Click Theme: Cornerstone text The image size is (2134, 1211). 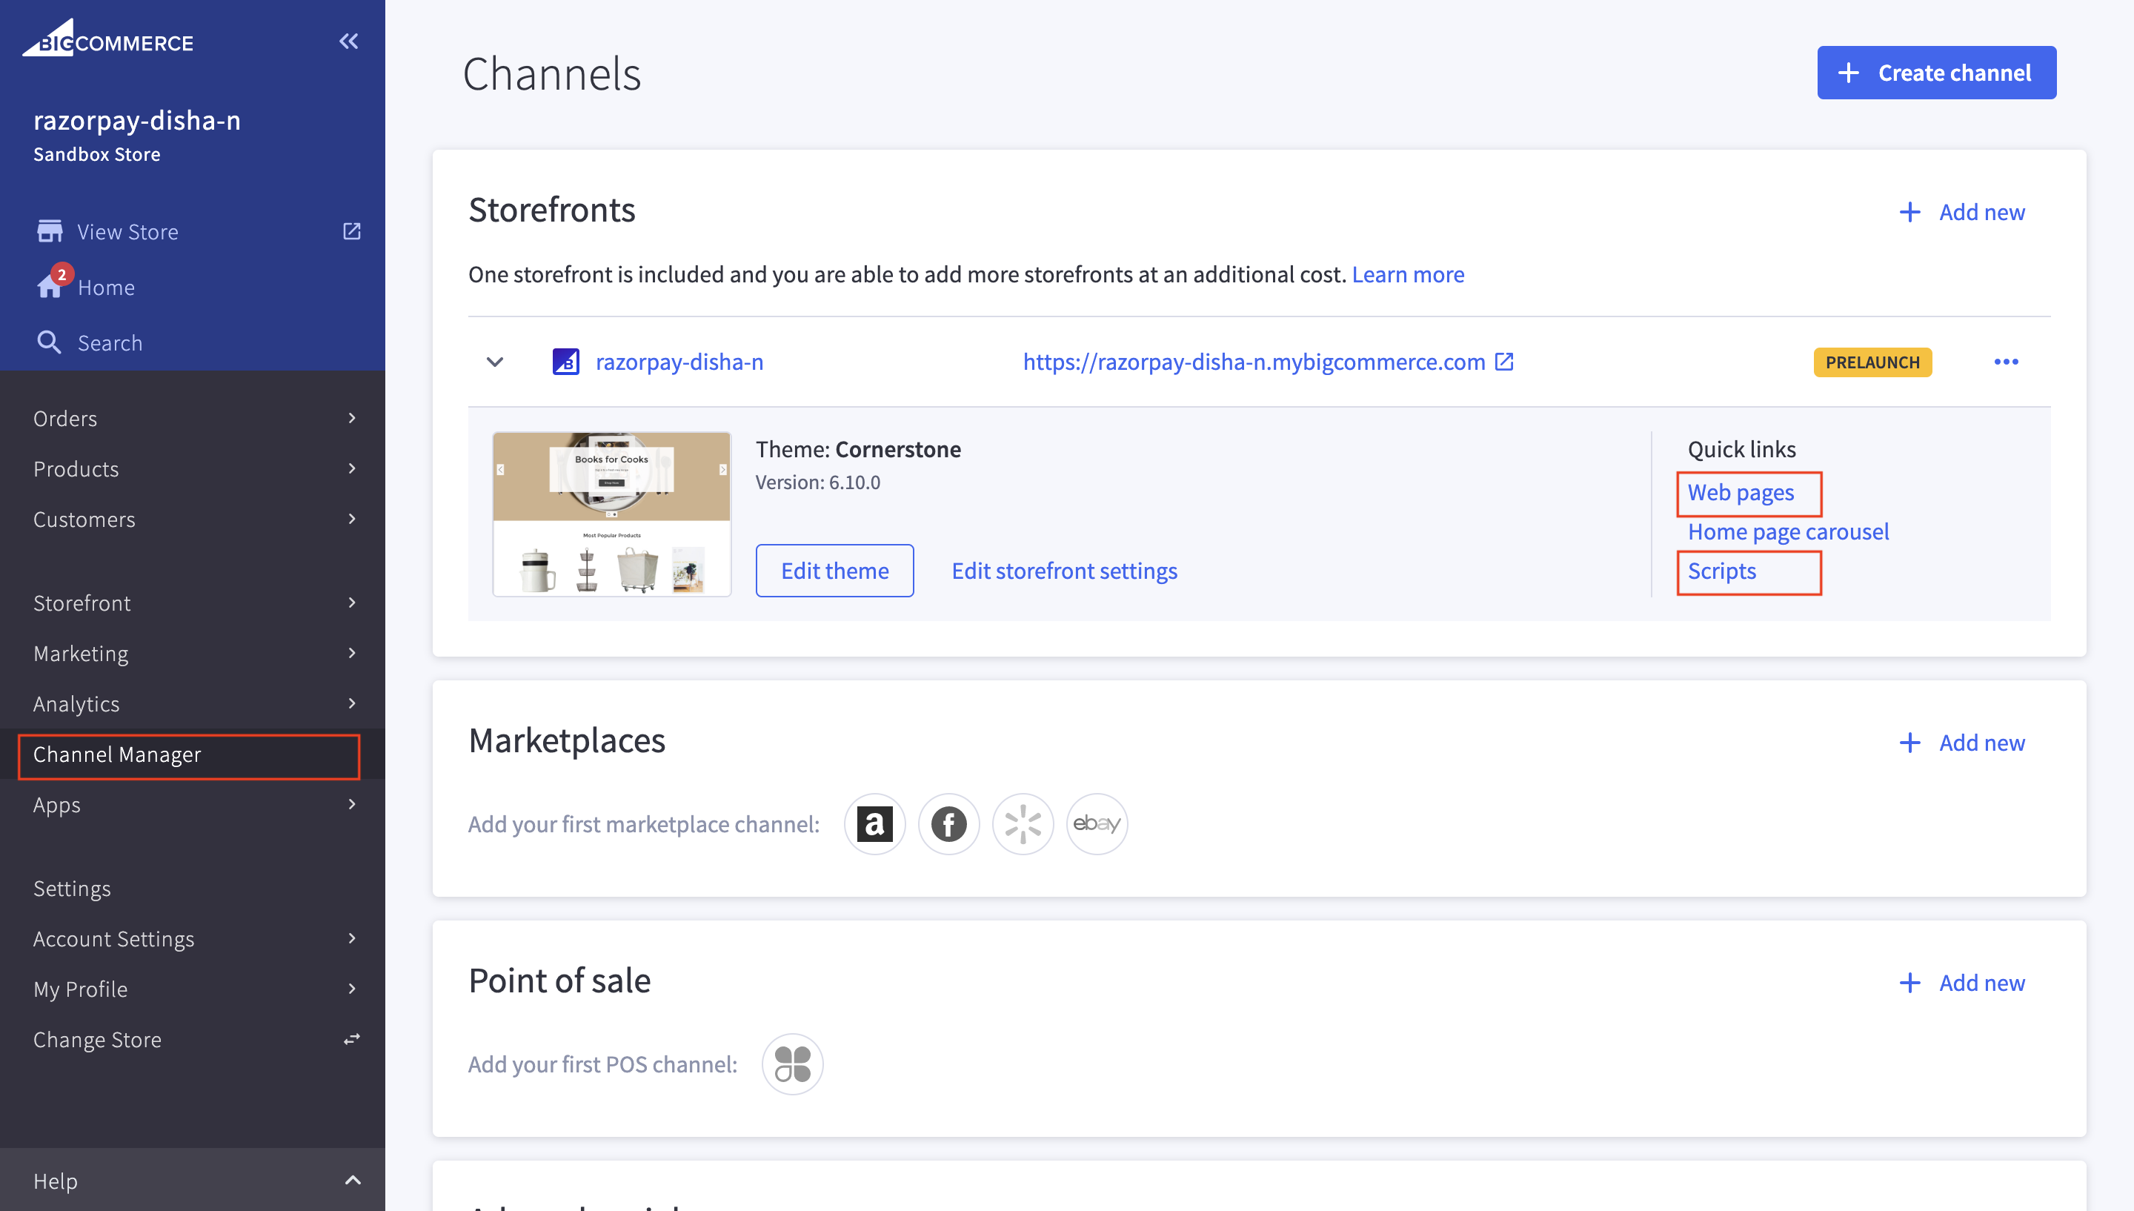858,449
